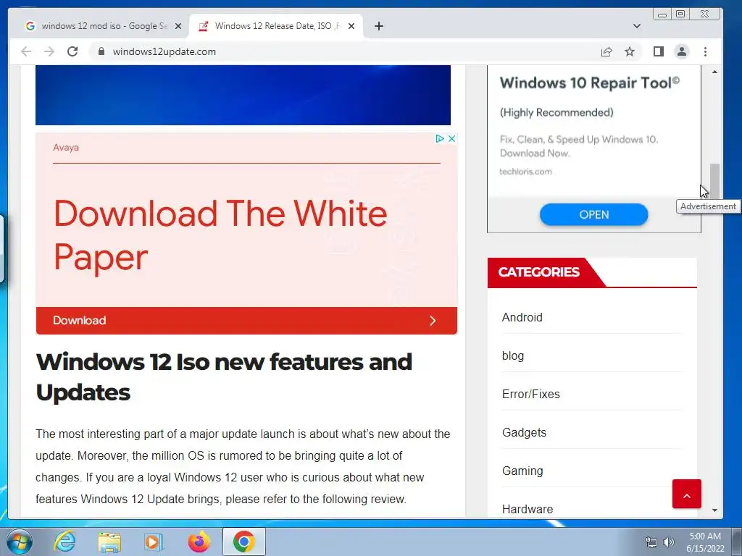Open the Hardware category
Viewport: 742px width, 556px height.
(x=528, y=509)
